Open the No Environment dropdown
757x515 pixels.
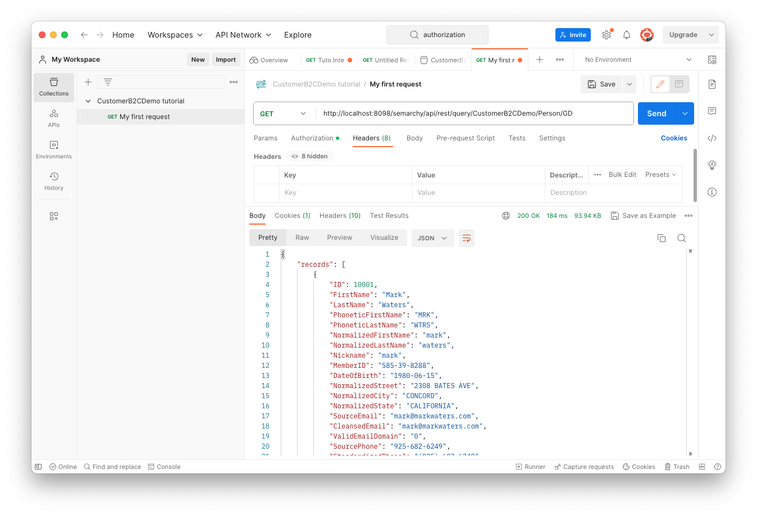(x=637, y=60)
